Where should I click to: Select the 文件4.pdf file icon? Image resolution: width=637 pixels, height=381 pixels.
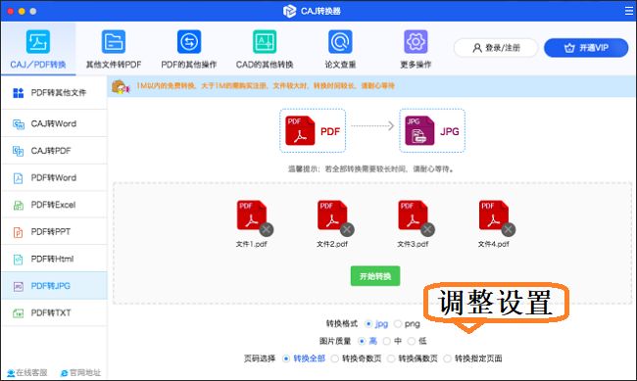493,215
